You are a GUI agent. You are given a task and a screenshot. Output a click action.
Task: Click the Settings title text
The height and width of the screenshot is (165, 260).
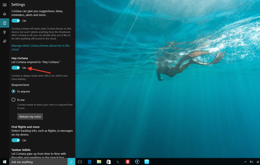click(x=18, y=4)
